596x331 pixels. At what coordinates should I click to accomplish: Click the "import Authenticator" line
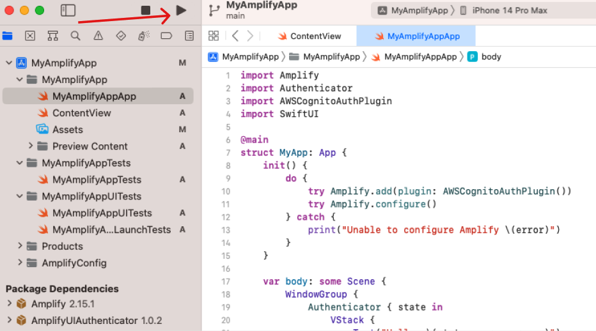(296, 88)
